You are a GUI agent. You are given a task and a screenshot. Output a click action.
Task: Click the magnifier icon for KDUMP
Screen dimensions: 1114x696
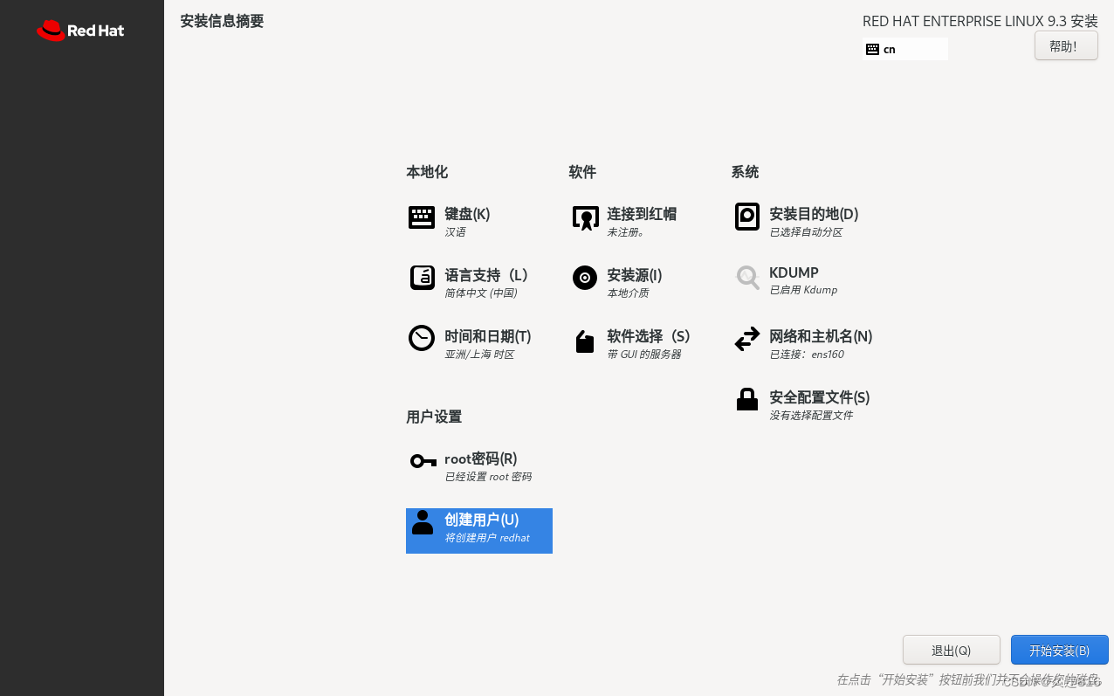747,278
